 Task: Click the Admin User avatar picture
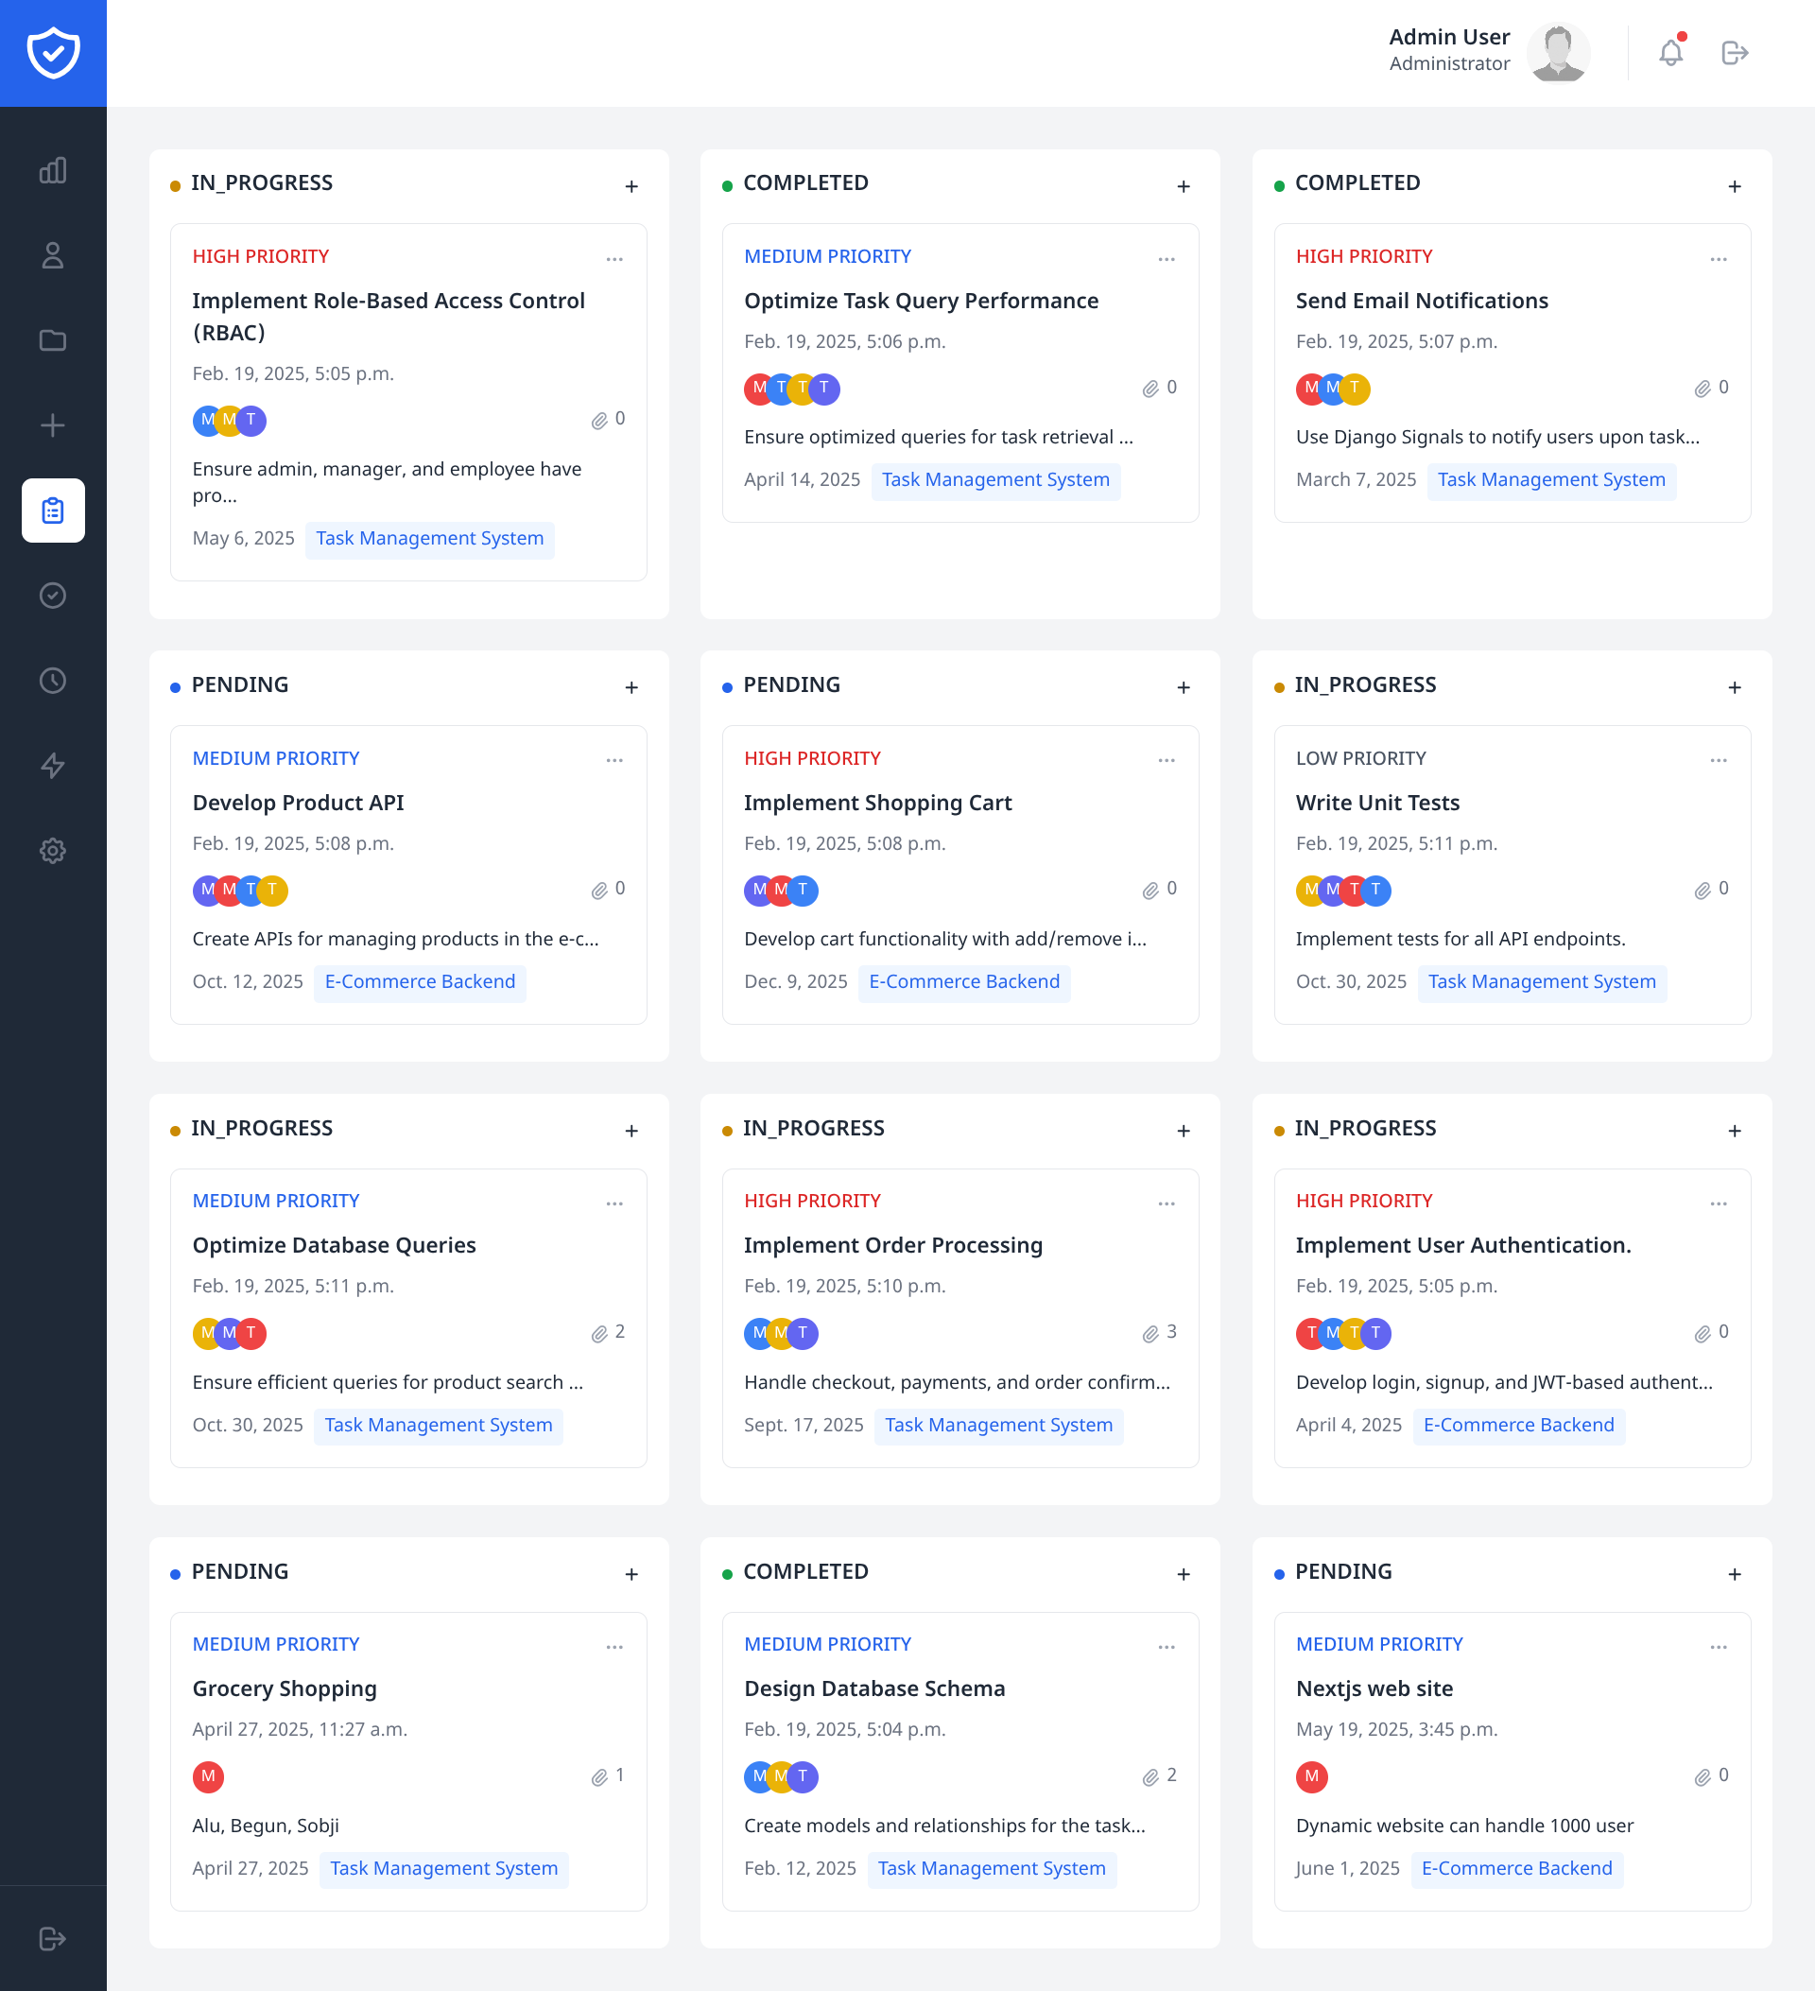pyautogui.click(x=1557, y=52)
